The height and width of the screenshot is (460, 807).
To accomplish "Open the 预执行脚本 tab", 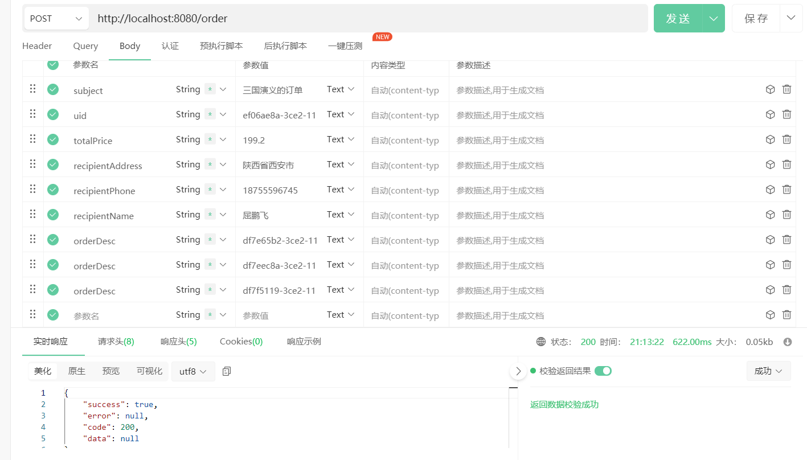I will pyautogui.click(x=222, y=46).
